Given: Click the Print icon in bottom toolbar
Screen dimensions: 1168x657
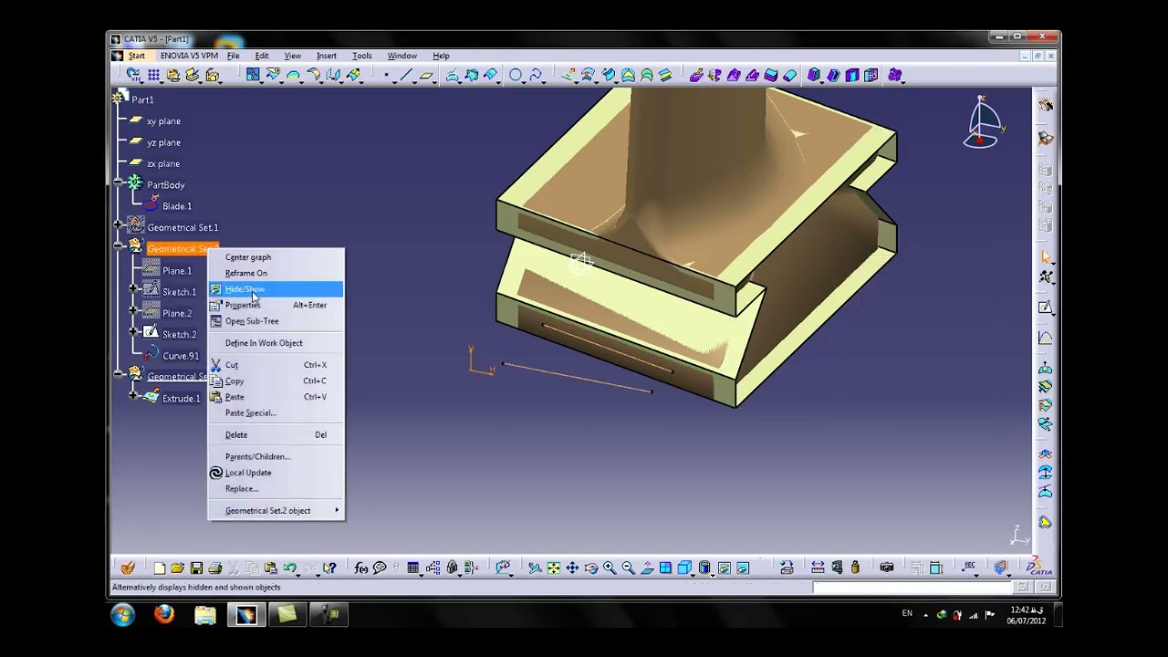Looking at the screenshot, I should 215,568.
